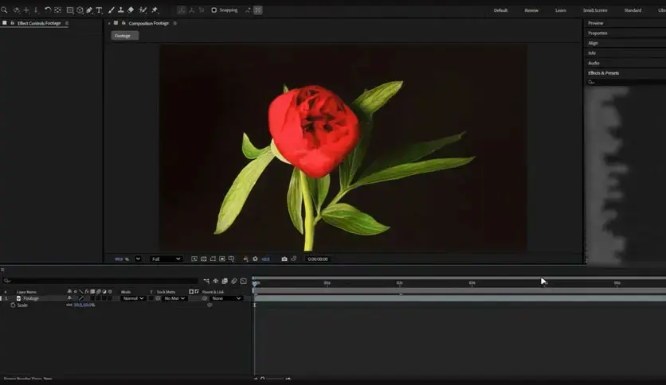The image size is (666, 385).
Task: Toggle the Scale constrain proportions link
Action: point(69,305)
